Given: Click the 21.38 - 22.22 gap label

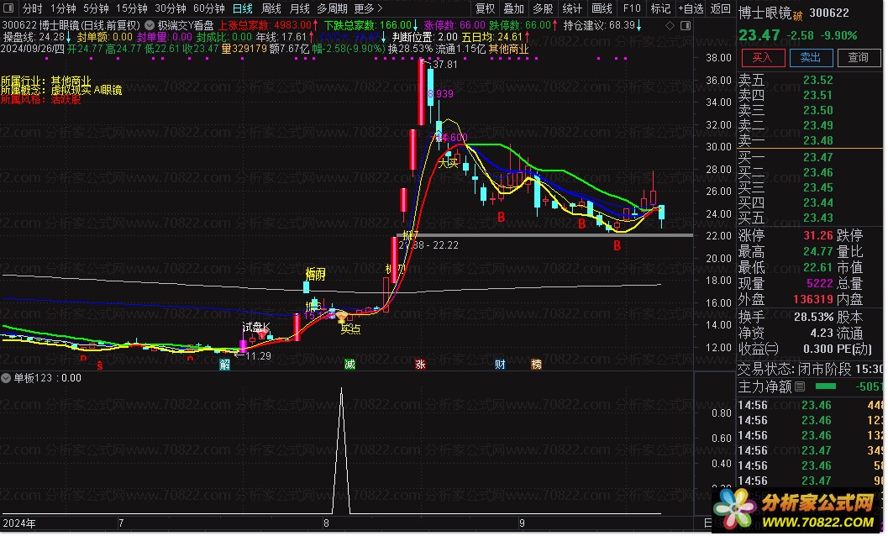Looking at the screenshot, I should tap(428, 245).
